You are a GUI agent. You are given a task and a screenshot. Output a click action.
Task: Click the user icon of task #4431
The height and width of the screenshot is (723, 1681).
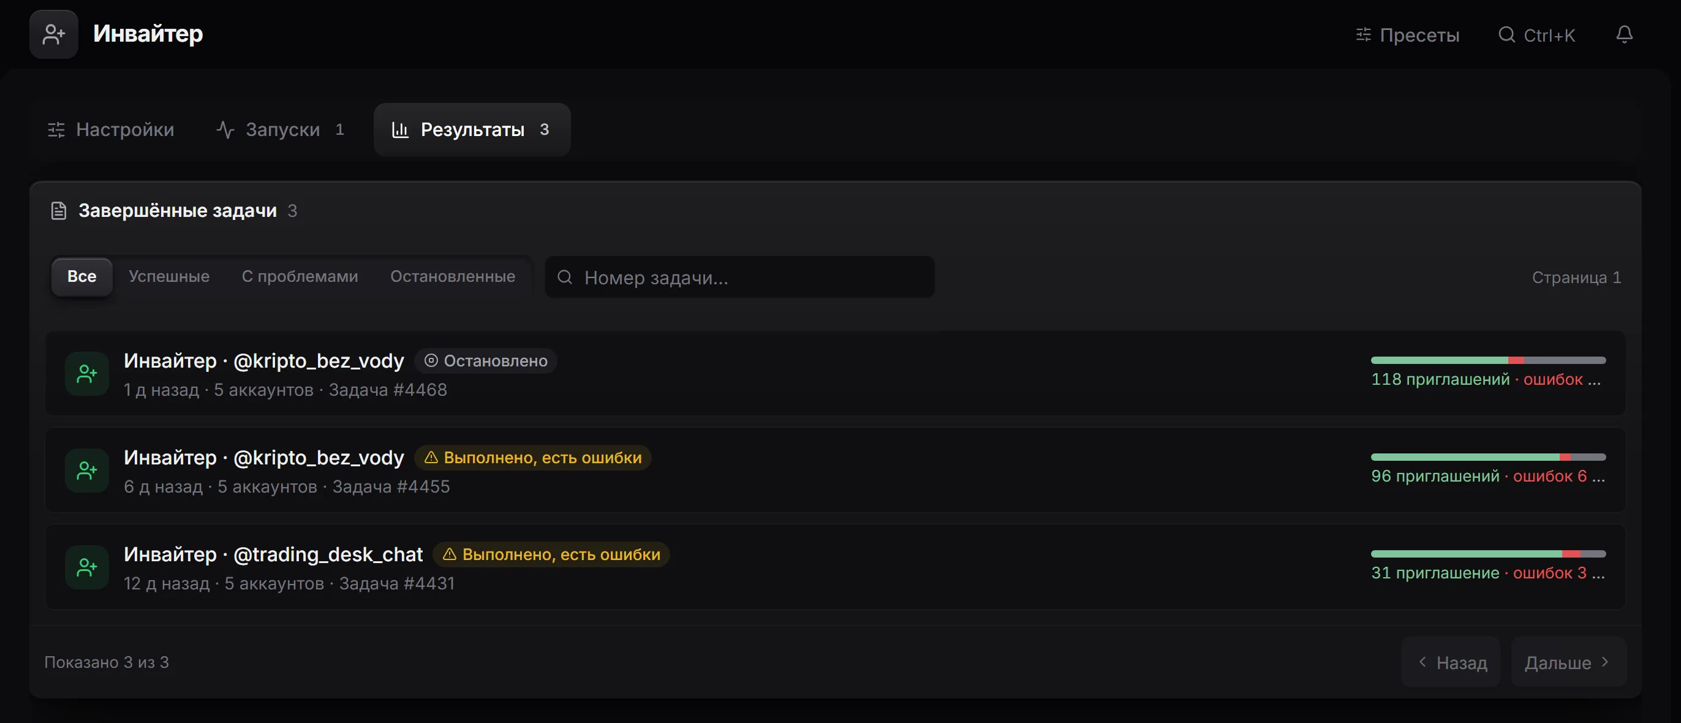tap(87, 567)
